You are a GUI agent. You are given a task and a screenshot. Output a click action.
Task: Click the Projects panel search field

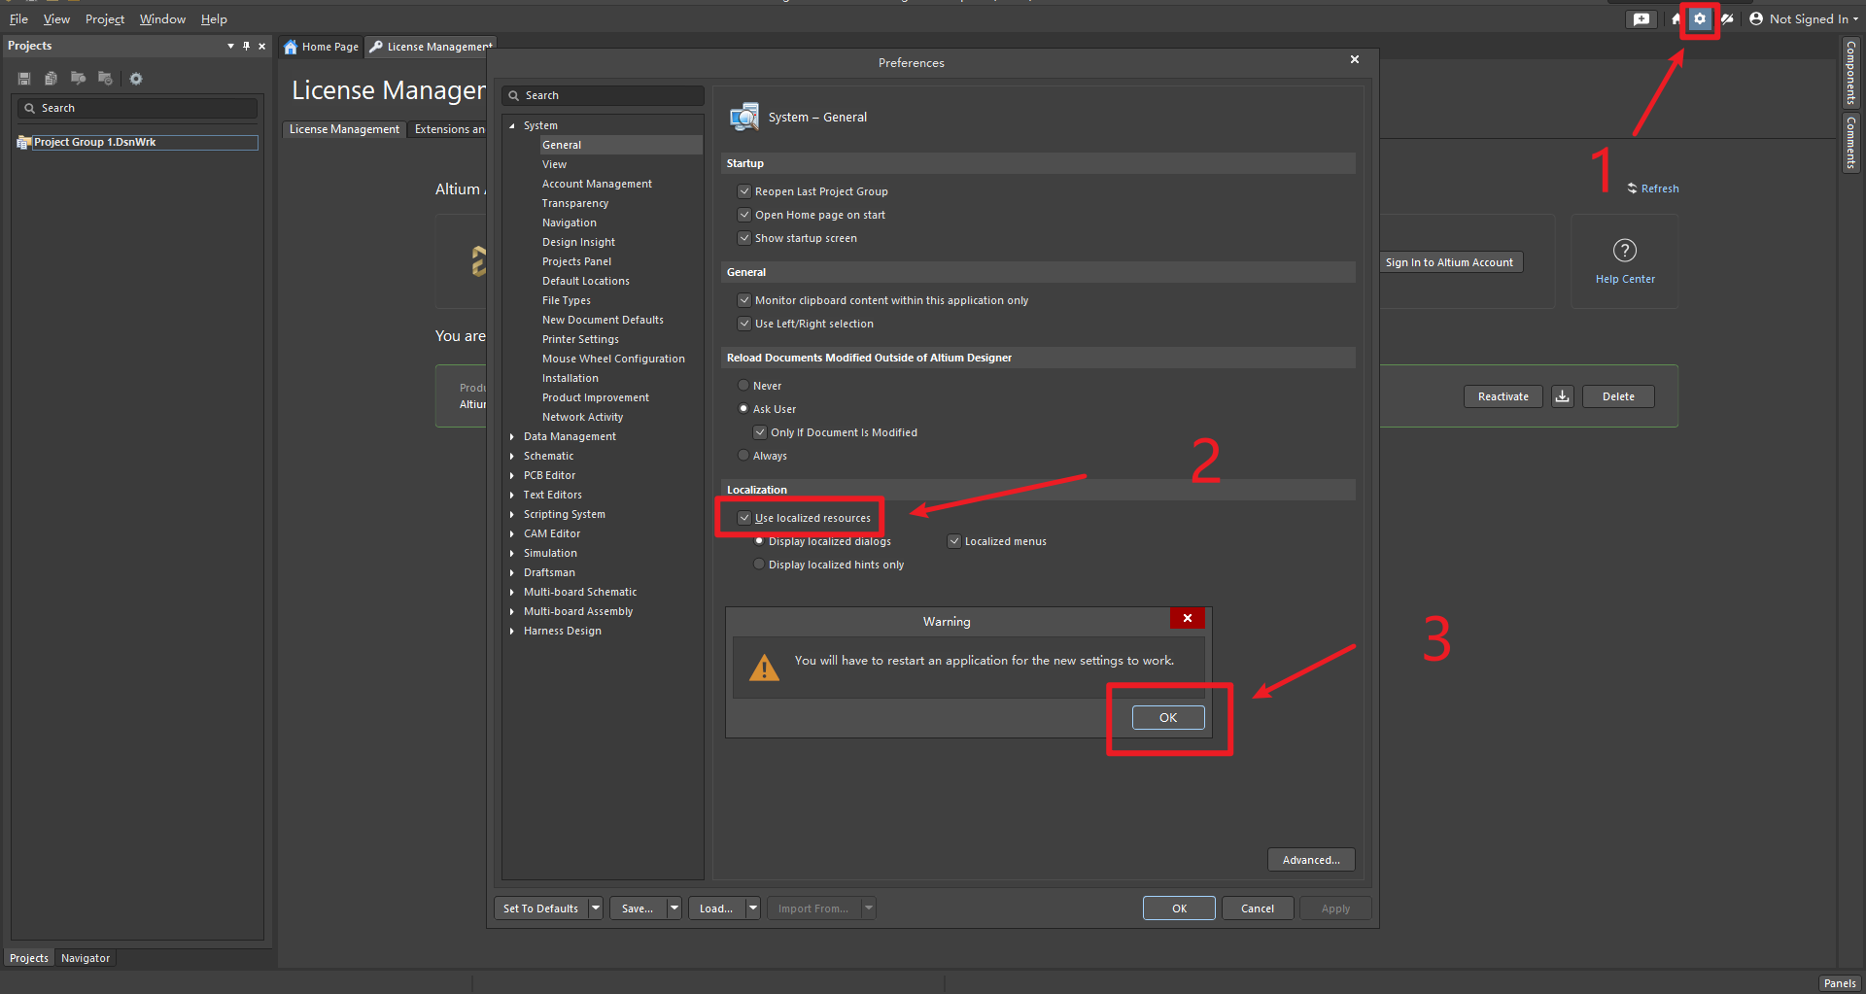pos(138,108)
